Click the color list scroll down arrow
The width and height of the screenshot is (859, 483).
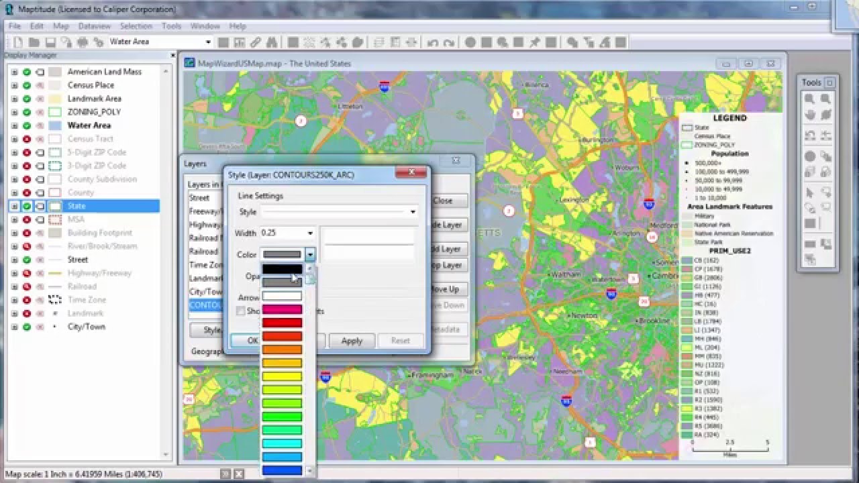(309, 471)
